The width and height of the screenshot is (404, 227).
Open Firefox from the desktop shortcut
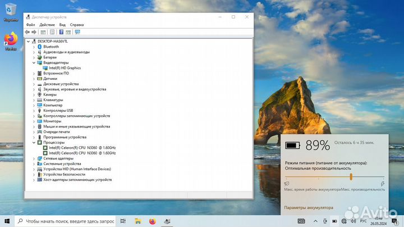tap(10, 40)
